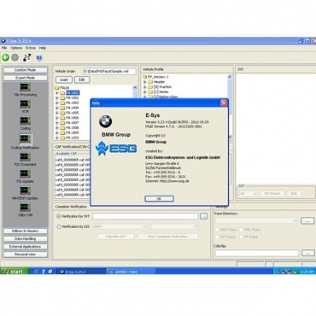Open the Data Handling section
Image resolution: width=316 pixels, height=316 pixels.
pos(26,239)
